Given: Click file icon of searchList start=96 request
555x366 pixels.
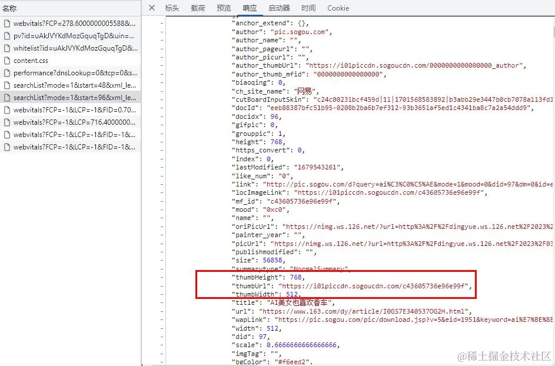Looking at the screenshot, I should pyautogui.click(x=6, y=98).
